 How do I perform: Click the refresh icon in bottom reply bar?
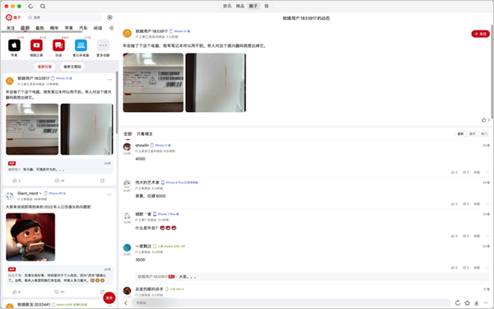pyautogui.click(x=458, y=302)
